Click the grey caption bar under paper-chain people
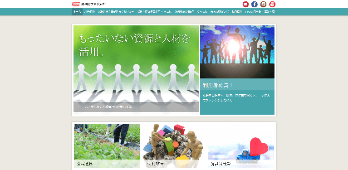The height and width of the screenshot is (170, 348). click(x=136, y=107)
